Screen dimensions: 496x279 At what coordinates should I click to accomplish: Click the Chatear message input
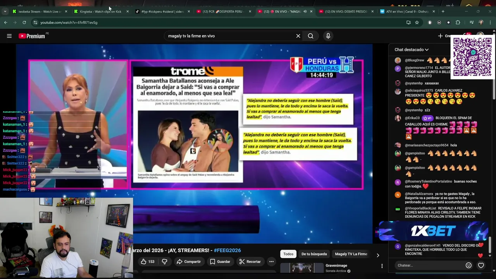430,265
